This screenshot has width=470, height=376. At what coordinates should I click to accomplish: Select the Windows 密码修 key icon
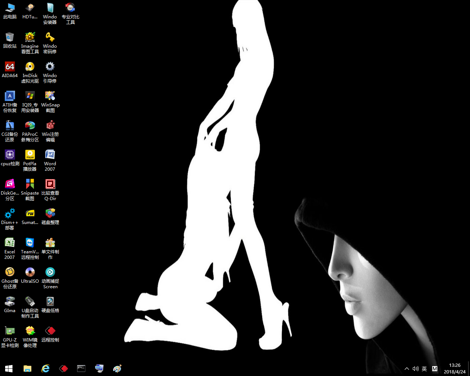coord(50,43)
